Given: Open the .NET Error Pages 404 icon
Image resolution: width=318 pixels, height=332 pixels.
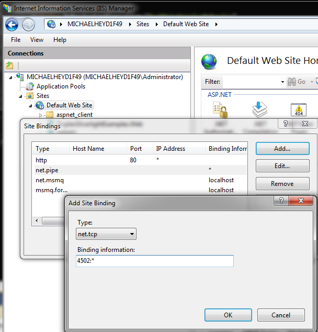Looking at the screenshot, I should click(x=299, y=109).
